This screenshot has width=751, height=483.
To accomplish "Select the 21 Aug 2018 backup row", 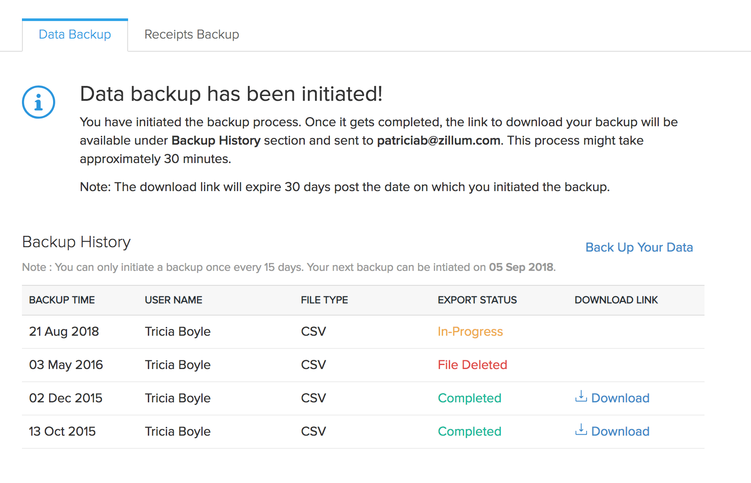I will point(64,332).
